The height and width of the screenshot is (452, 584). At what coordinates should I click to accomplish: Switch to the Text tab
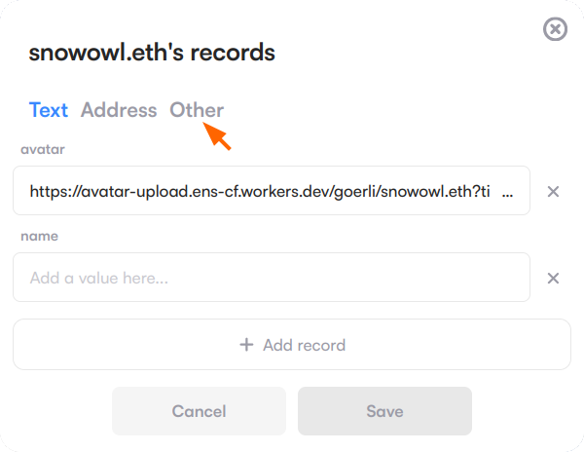[49, 110]
